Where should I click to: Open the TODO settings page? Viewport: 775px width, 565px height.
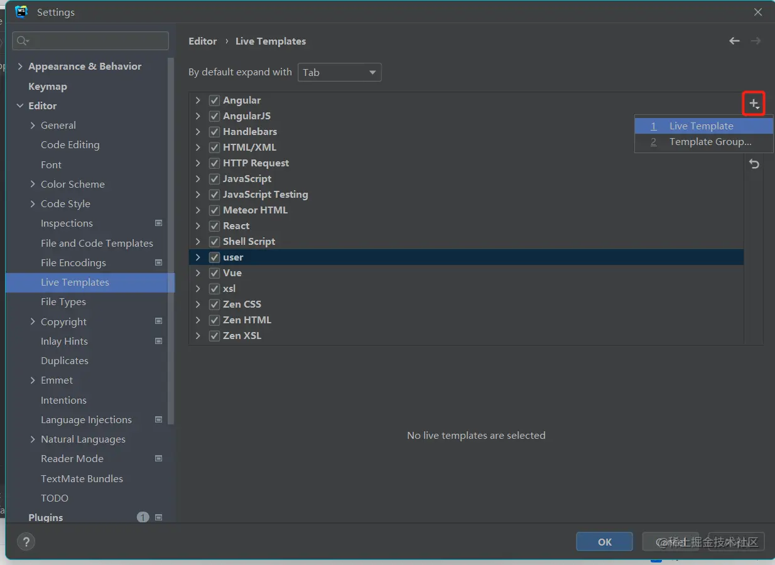point(55,498)
